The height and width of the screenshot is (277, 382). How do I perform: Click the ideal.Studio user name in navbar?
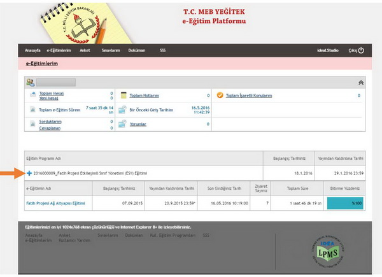coord(328,50)
